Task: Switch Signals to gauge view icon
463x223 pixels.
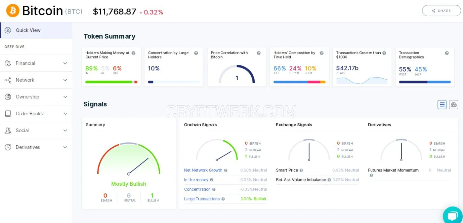Action: [453, 105]
